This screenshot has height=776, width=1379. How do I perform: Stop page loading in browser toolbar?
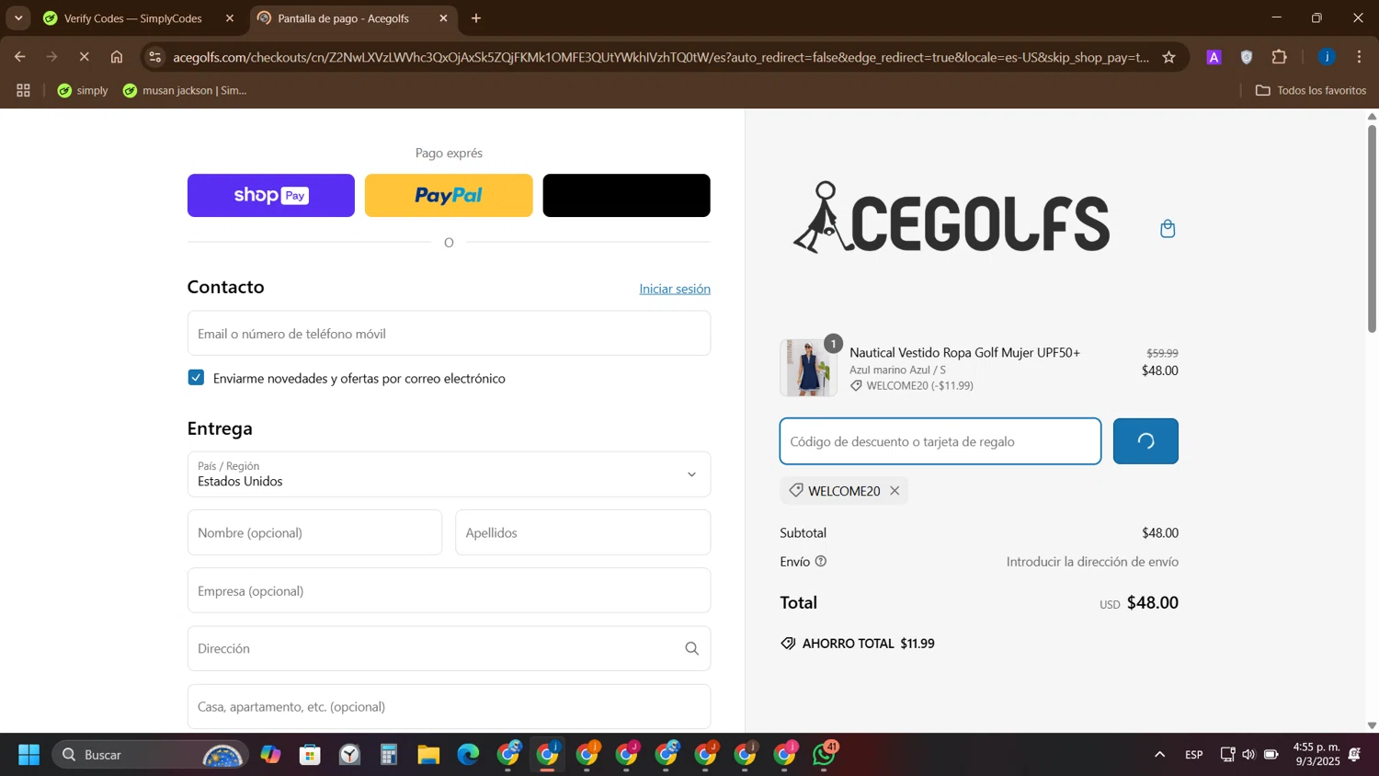click(84, 57)
